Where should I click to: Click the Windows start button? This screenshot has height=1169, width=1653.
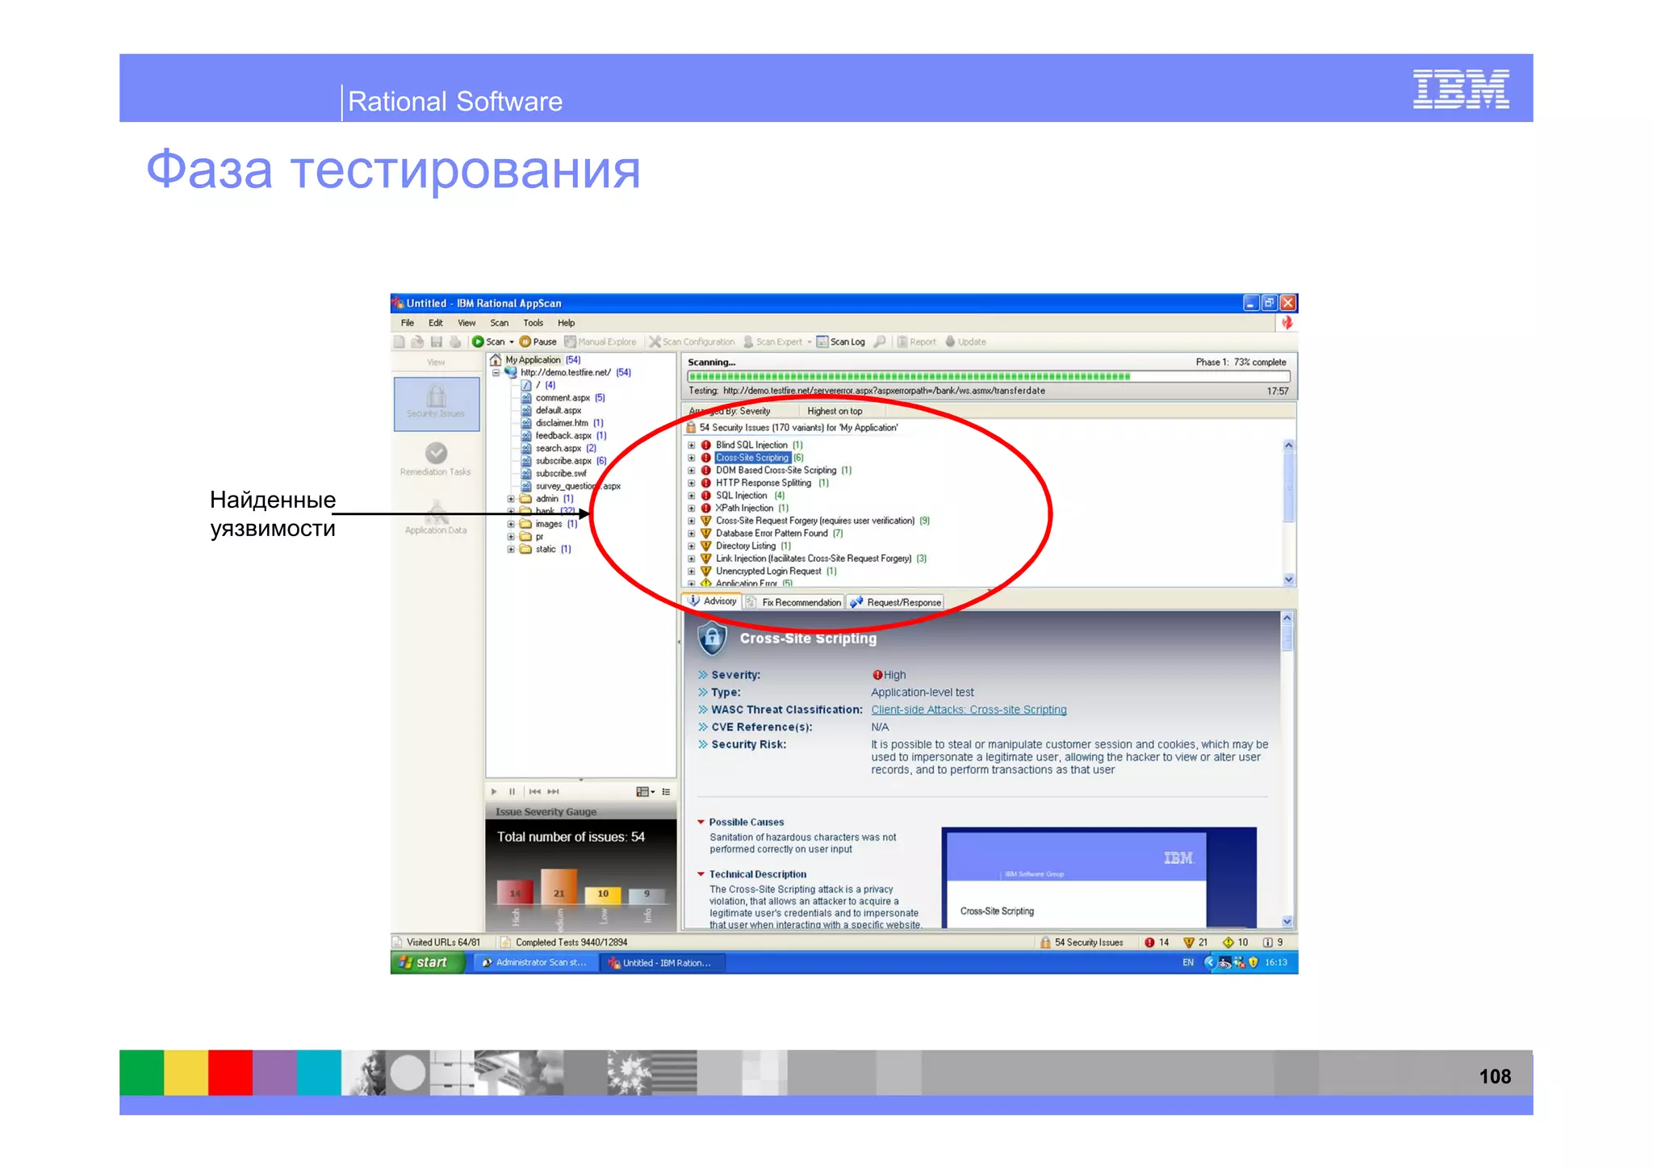click(428, 962)
